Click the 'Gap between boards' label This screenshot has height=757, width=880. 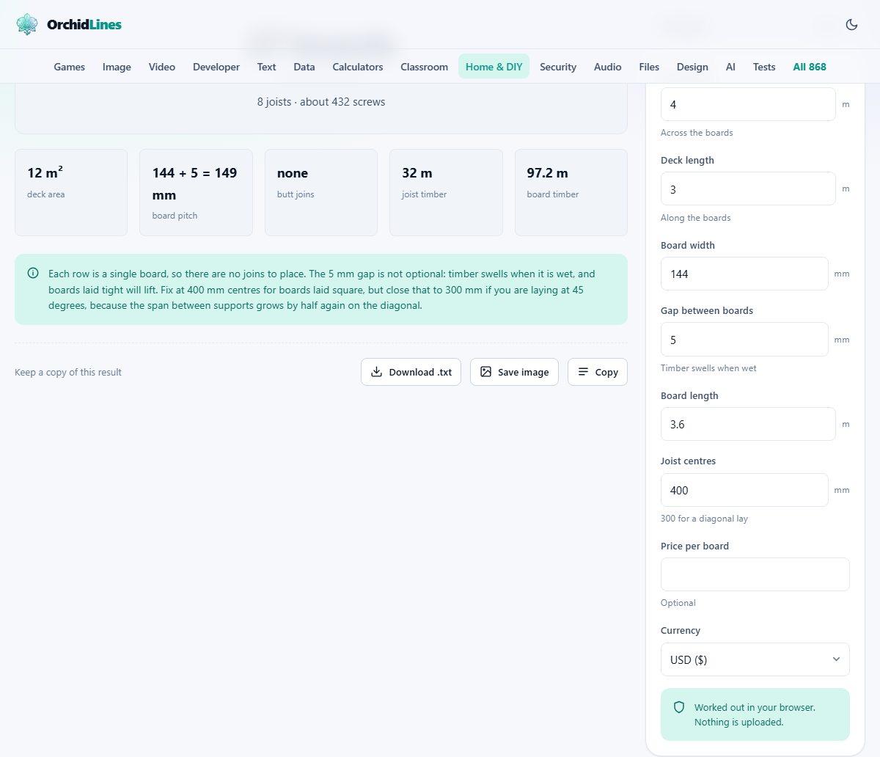tap(707, 310)
